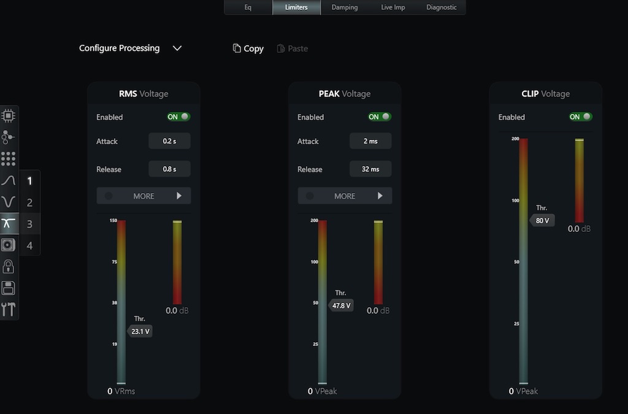Viewport: 628px width, 414px height.
Task: Click the Copy button
Action: point(248,48)
